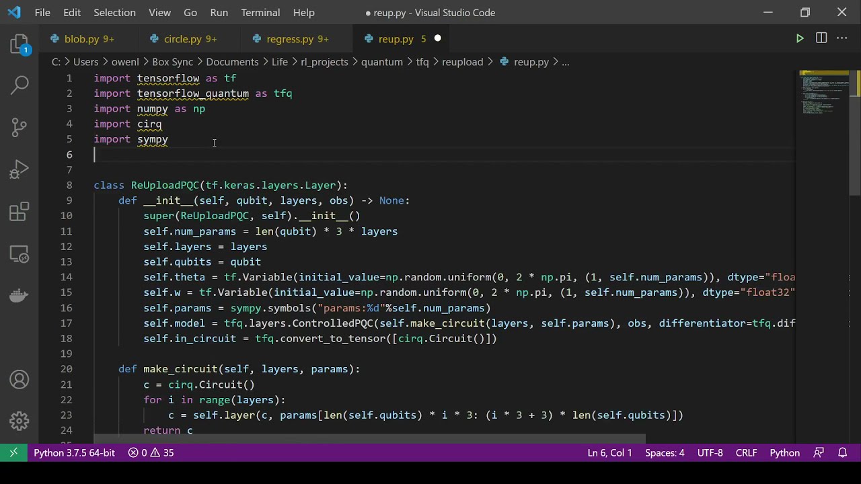
Task: Open the Remote Explorer view
Action: tap(20, 254)
